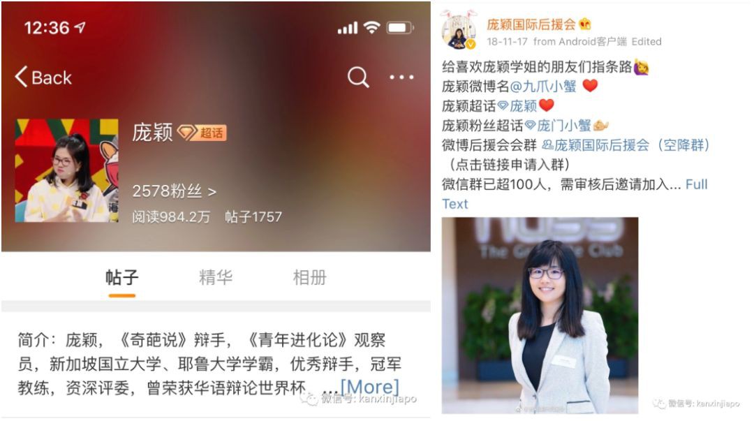Tap the battery icon in status bar
Image resolution: width=754 pixels, height=421 pixels.
coord(400,28)
